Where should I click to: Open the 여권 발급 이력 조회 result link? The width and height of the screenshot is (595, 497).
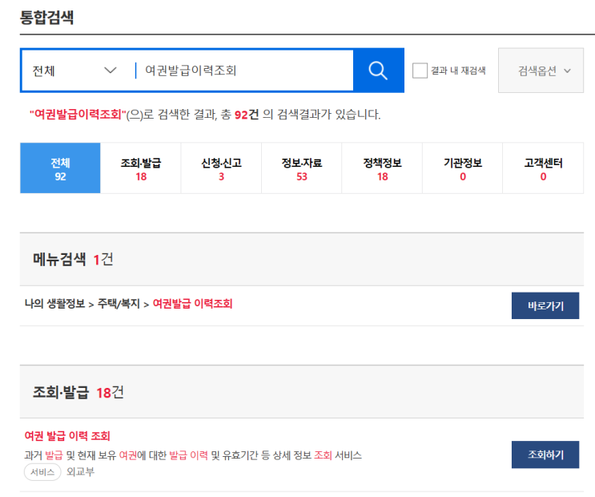click(x=67, y=436)
